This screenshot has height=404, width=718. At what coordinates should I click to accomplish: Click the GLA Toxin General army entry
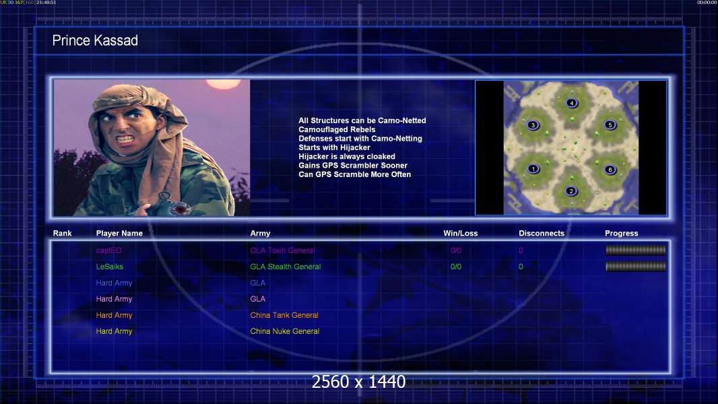(282, 250)
